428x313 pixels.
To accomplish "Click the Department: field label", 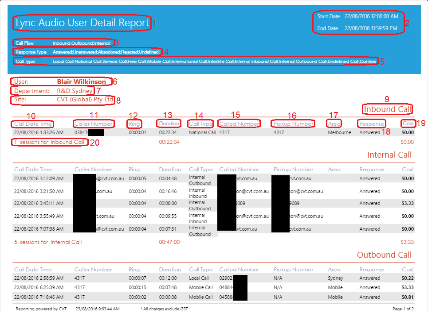I will click(31, 91).
